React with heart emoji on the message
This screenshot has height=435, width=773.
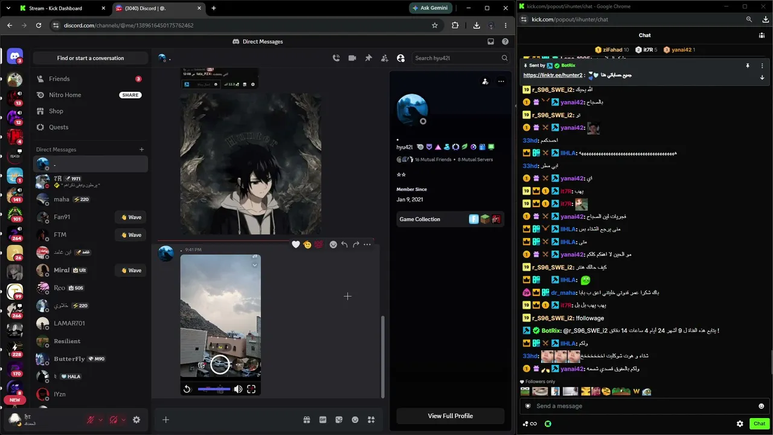[x=296, y=245]
